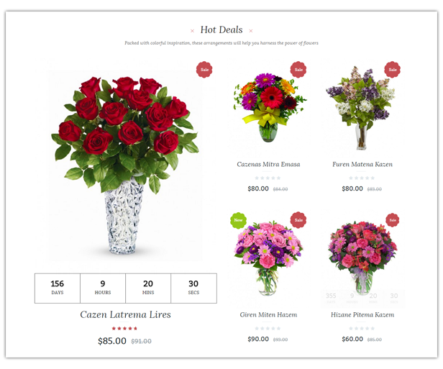Click the purple lilac bouquet image
The image size is (443, 369).
click(x=362, y=108)
